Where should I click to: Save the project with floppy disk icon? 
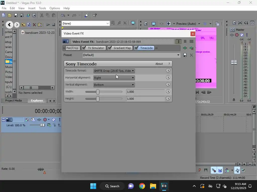(x=16, y=15)
